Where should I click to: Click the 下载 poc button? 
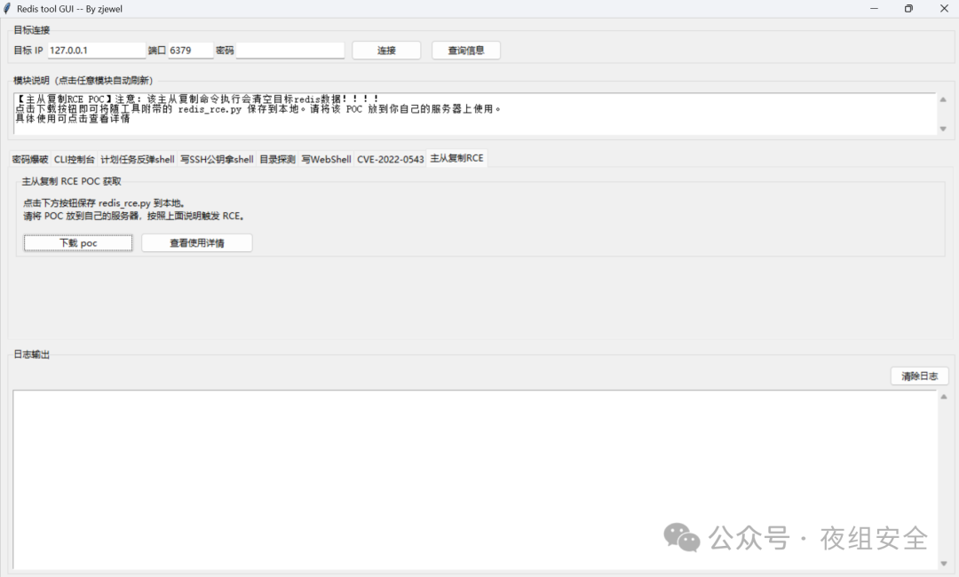78,243
